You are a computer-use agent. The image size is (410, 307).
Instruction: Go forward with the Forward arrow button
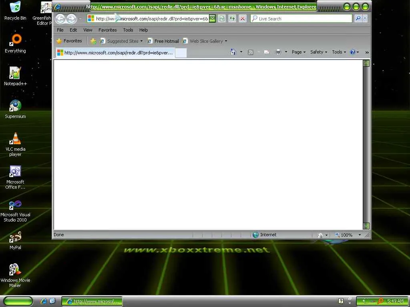click(71, 18)
